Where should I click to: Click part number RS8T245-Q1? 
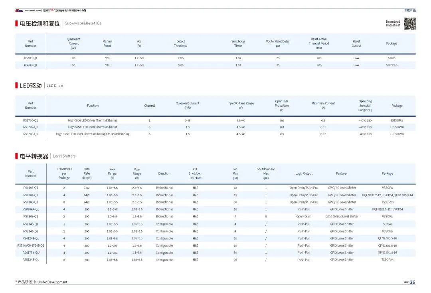[31, 260]
